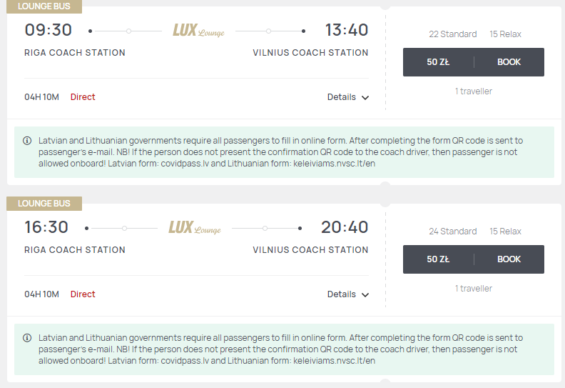Click first stop dot on 09:30 route line

(x=128, y=31)
